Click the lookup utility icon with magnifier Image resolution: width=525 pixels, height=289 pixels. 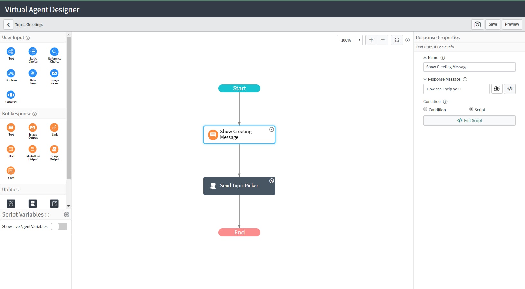click(x=11, y=203)
